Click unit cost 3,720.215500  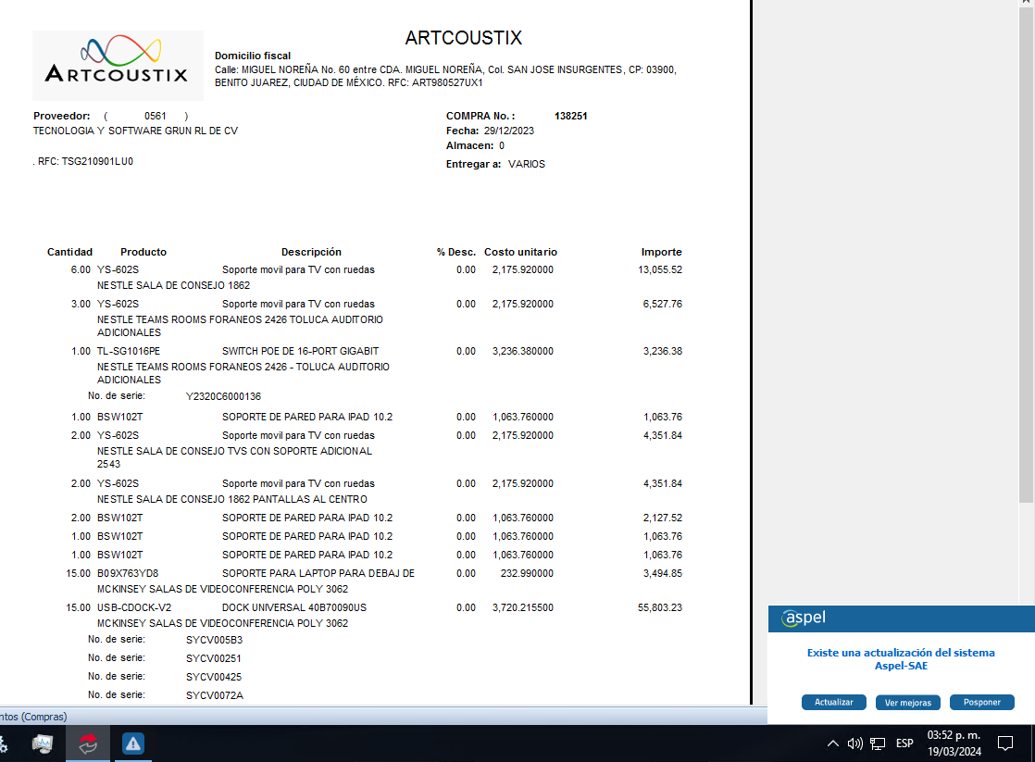click(523, 607)
